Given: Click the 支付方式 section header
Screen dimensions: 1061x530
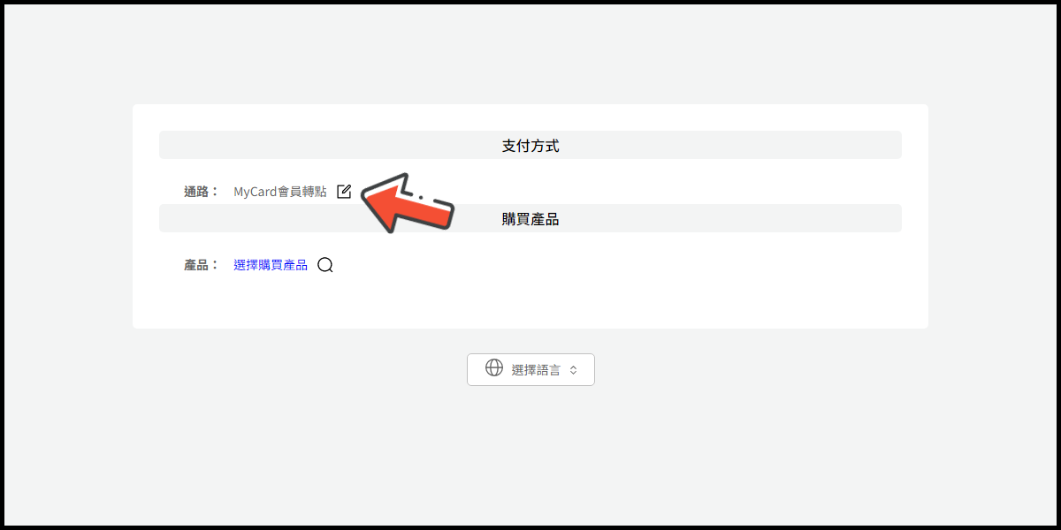Looking at the screenshot, I should point(530,146).
